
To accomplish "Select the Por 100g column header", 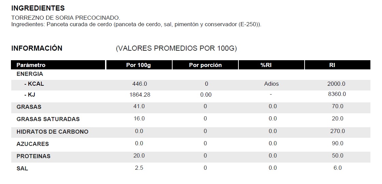I will (x=138, y=65).
